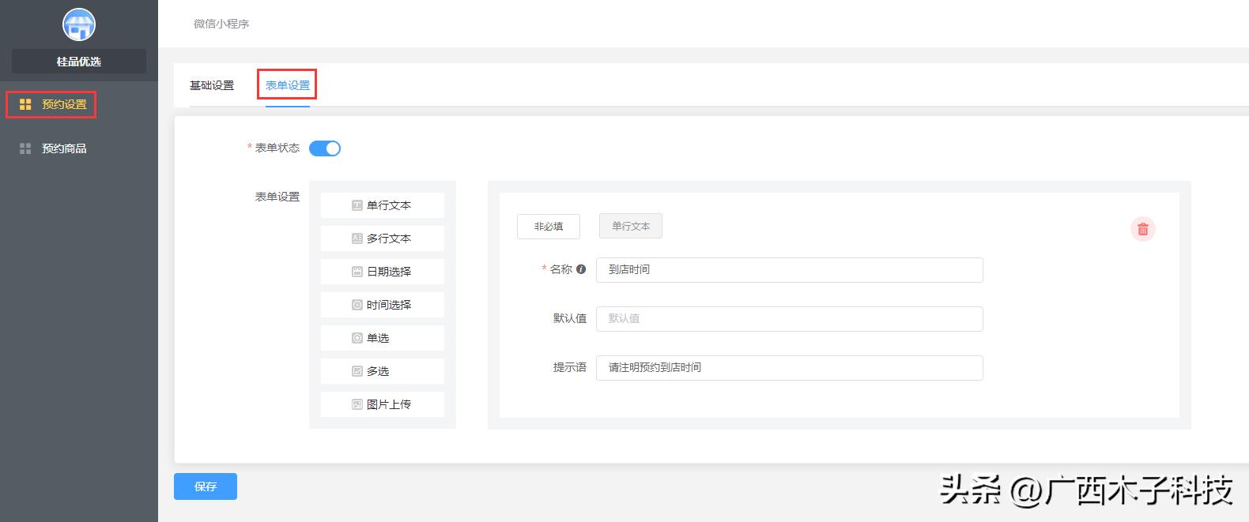Click the 默认值 label

coord(570,318)
